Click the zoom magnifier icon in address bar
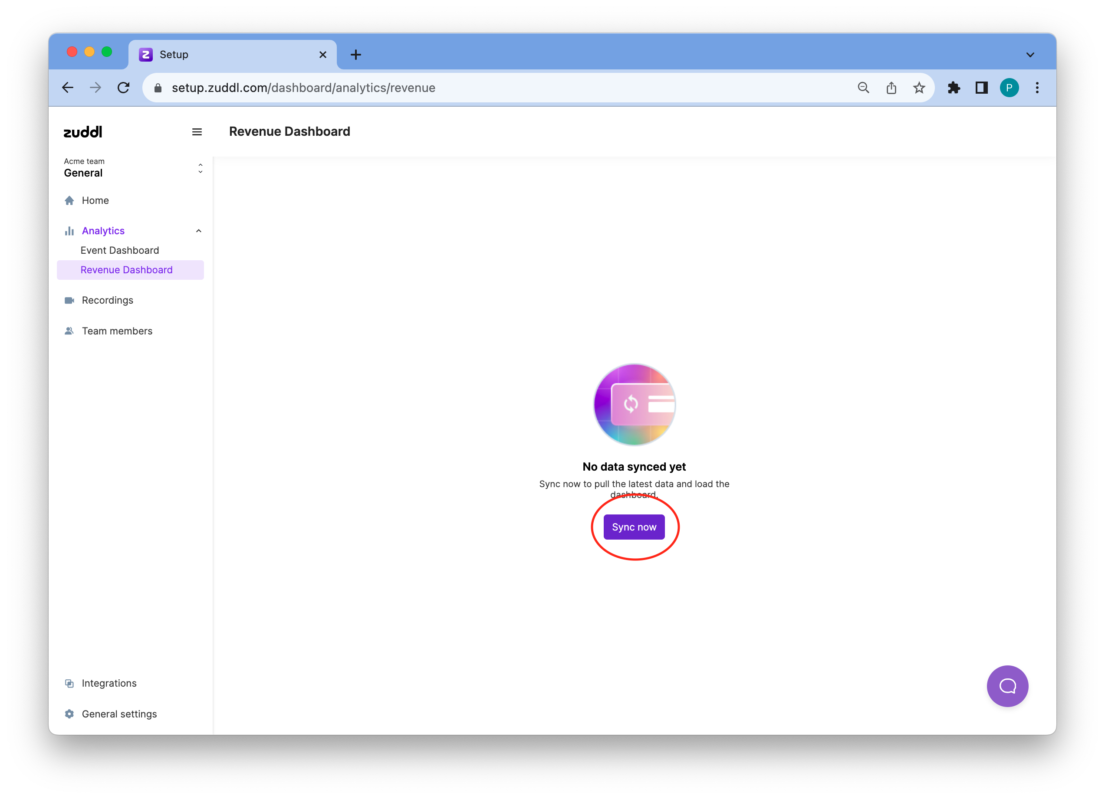The height and width of the screenshot is (799, 1105). coord(863,88)
